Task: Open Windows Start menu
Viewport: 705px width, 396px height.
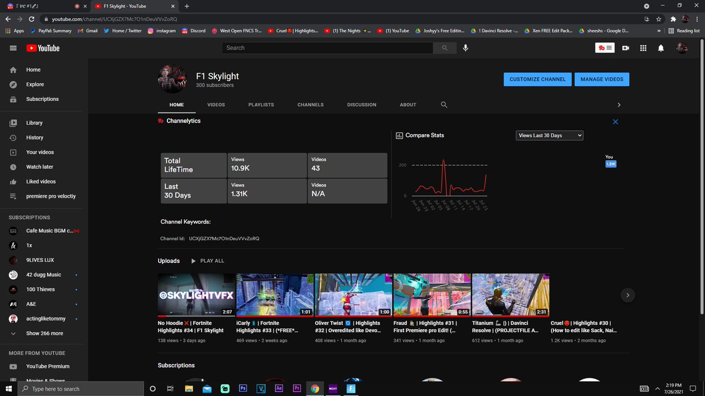Action: (8, 388)
